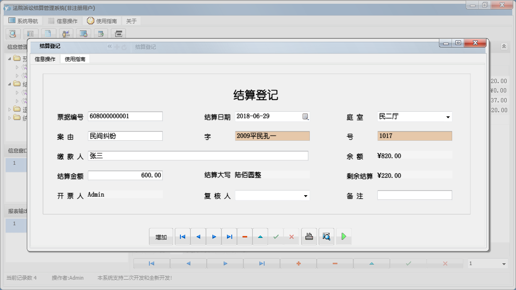
Task: Switch to the 使用指南 tab
Action: pyautogui.click(x=75, y=59)
